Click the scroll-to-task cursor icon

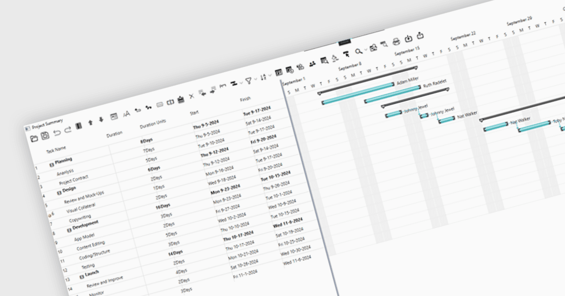[347, 55]
